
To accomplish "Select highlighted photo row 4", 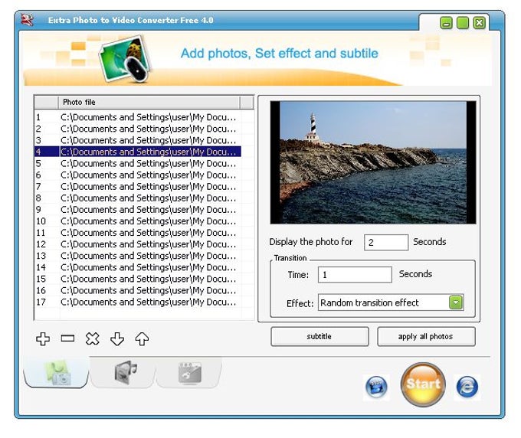I will click(138, 152).
